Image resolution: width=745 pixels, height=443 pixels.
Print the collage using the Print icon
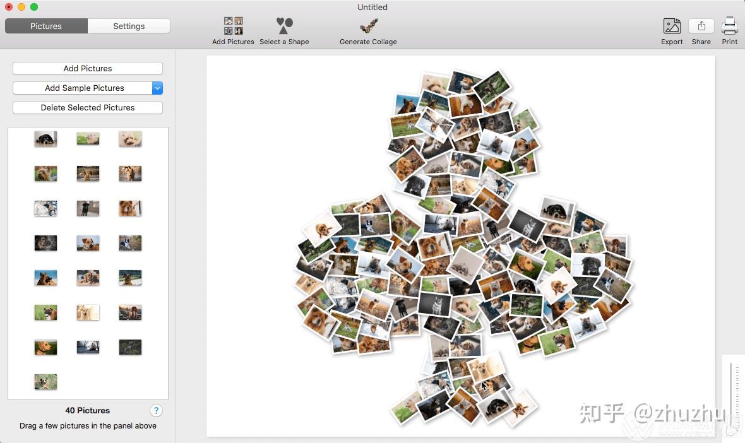(729, 27)
